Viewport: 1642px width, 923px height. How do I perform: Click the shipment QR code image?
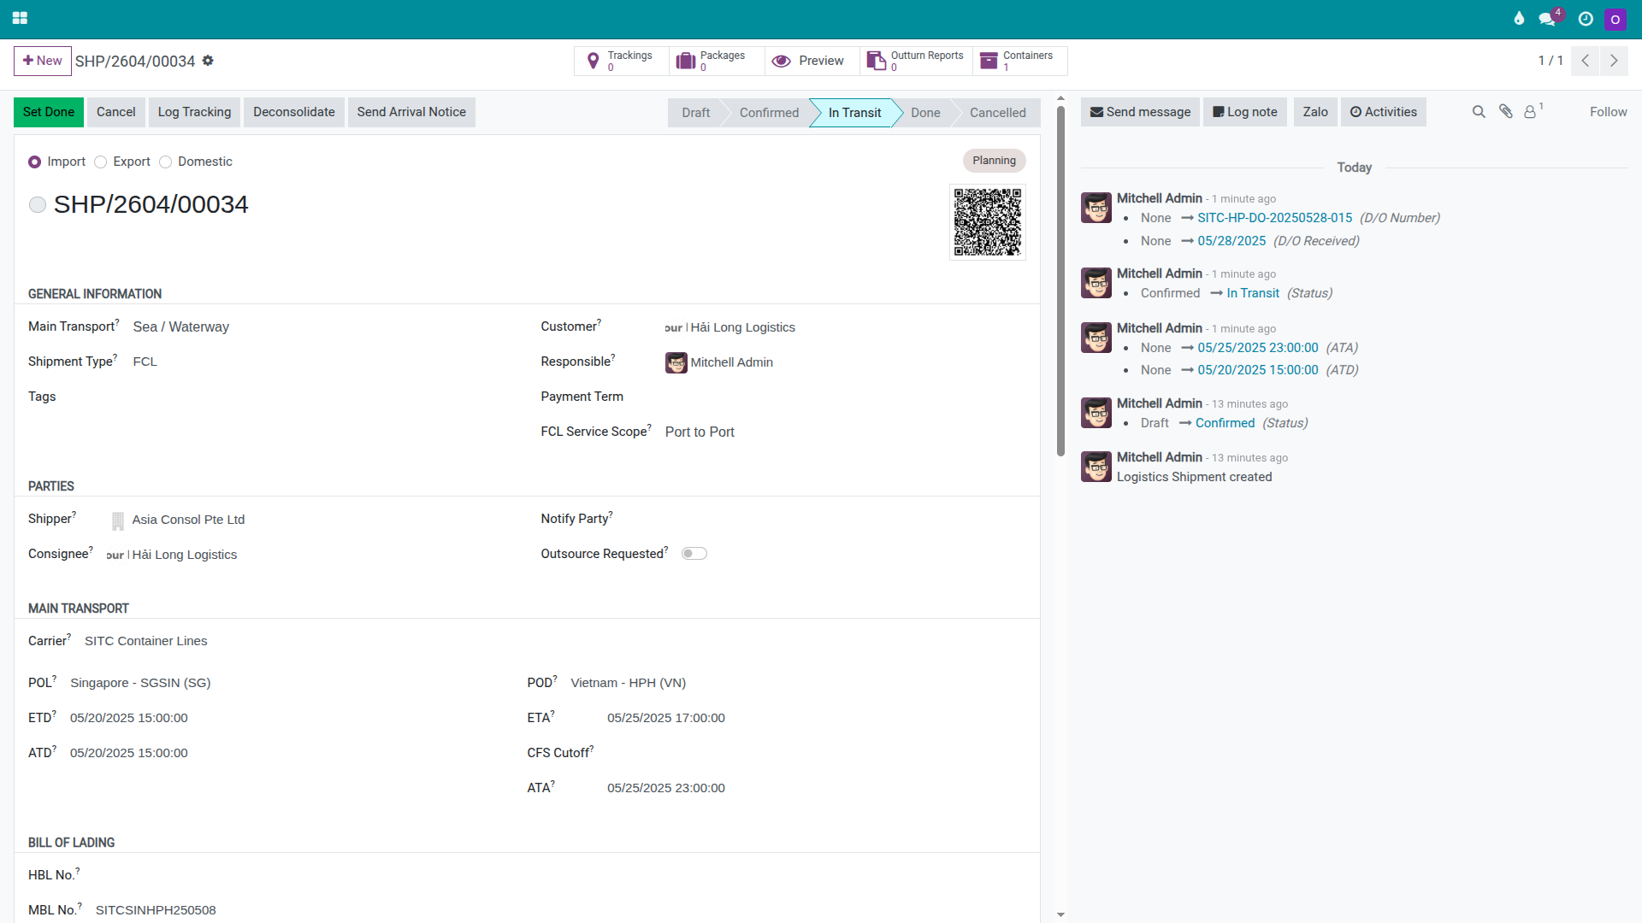988,222
